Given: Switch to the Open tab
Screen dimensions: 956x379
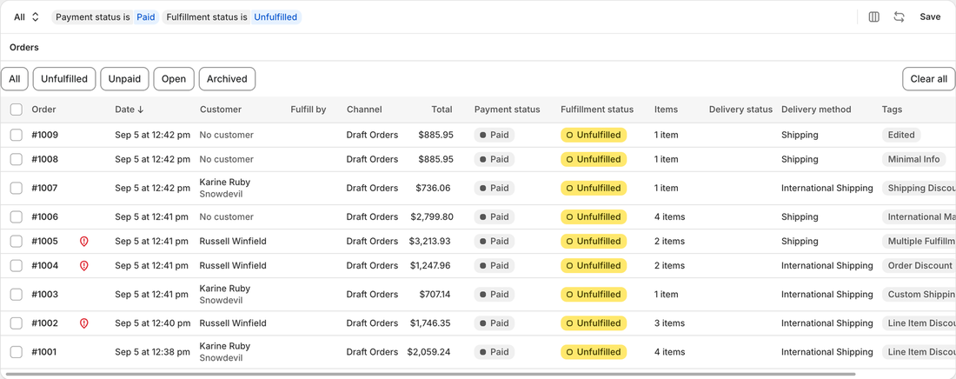Looking at the screenshot, I should point(174,79).
